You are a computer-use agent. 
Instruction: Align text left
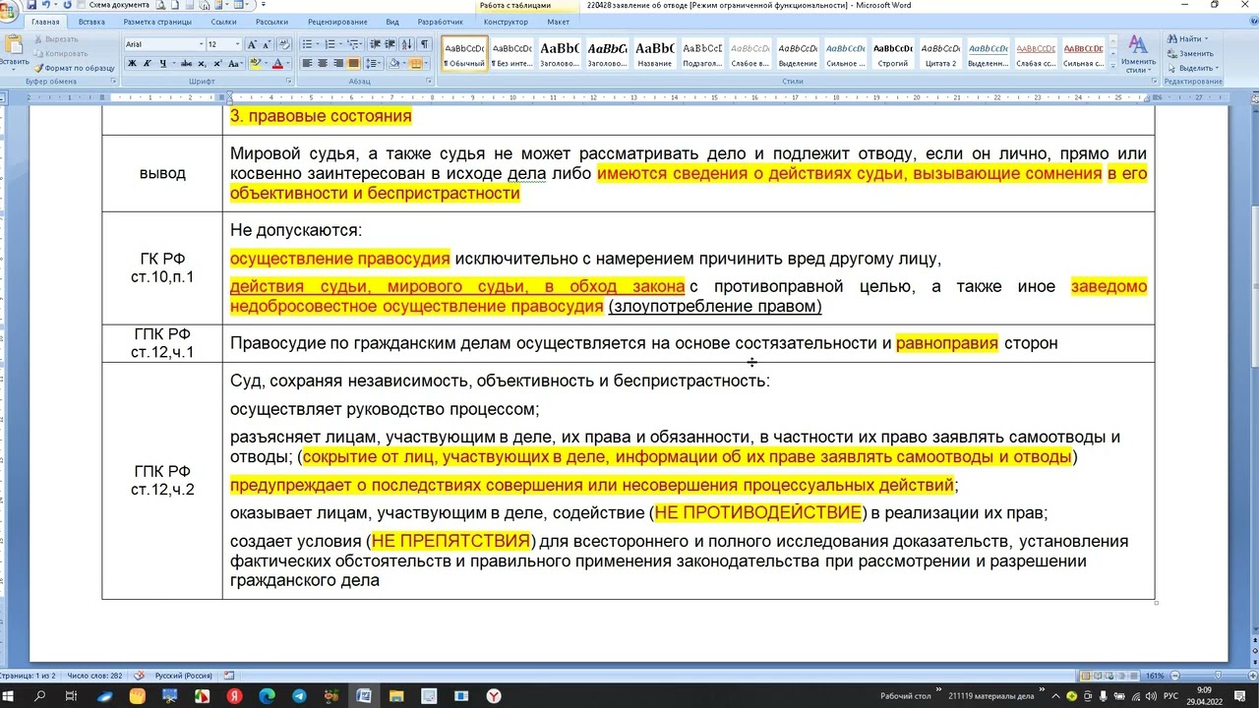tap(307, 63)
